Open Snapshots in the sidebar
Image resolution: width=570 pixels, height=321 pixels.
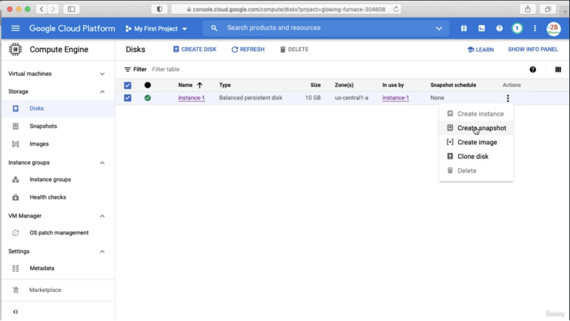[x=43, y=126]
